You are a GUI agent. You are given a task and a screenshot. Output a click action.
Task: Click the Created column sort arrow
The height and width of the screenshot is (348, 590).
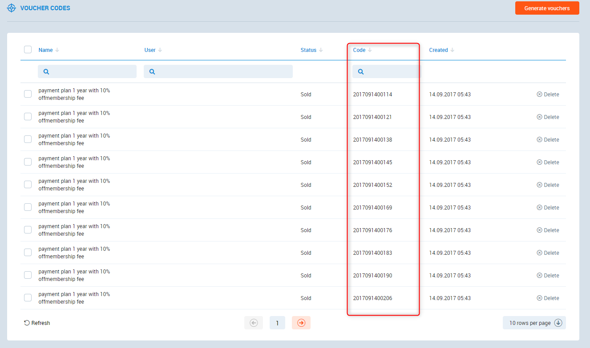pyautogui.click(x=453, y=50)
